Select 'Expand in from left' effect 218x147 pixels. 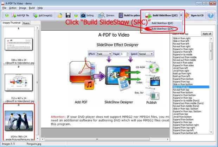tap(182, 52)
